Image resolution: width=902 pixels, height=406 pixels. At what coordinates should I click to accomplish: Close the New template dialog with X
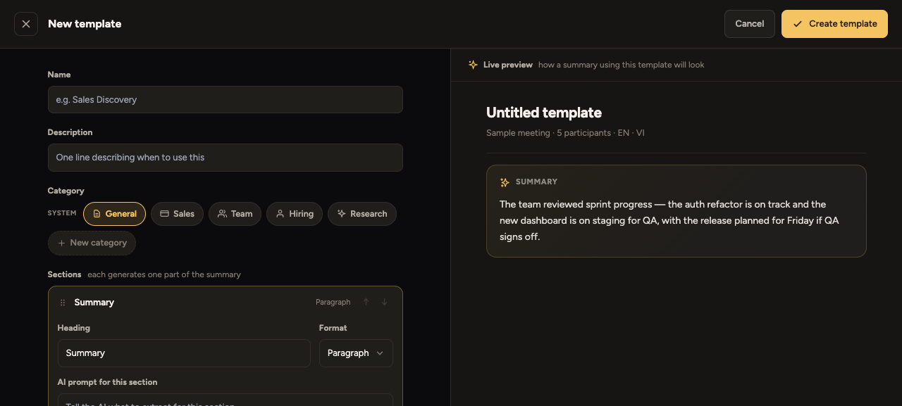tap(26, 24)
